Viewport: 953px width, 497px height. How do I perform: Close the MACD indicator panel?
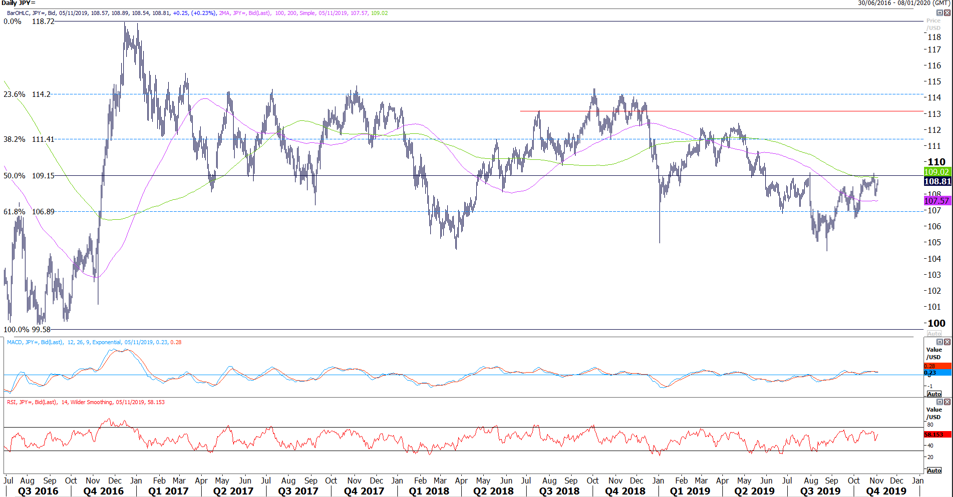pyautogui.click(x=947, y=342)
